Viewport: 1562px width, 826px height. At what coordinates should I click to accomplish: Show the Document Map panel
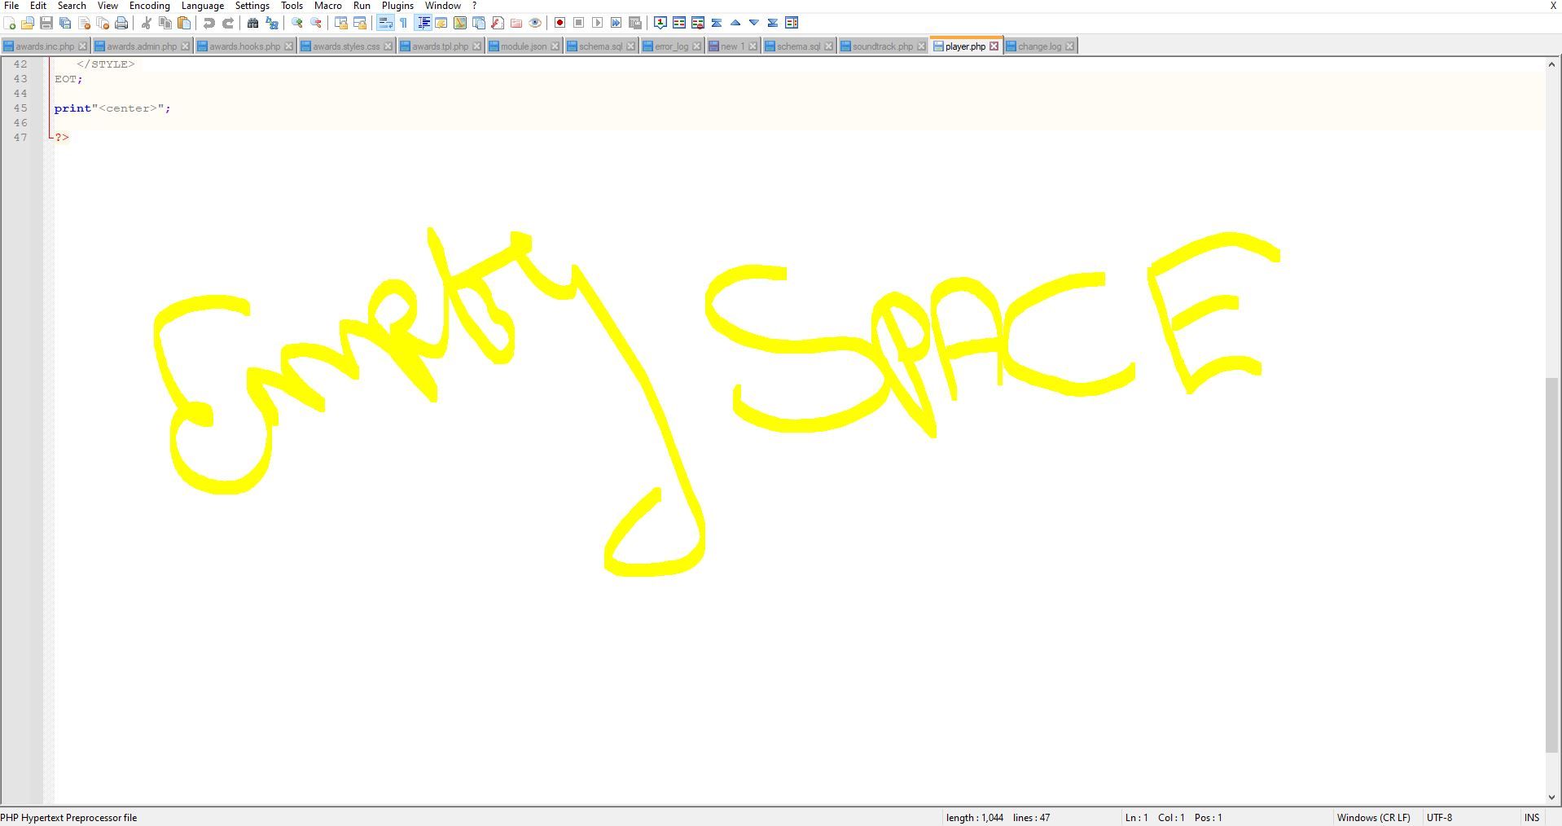[x=460, y=23]
